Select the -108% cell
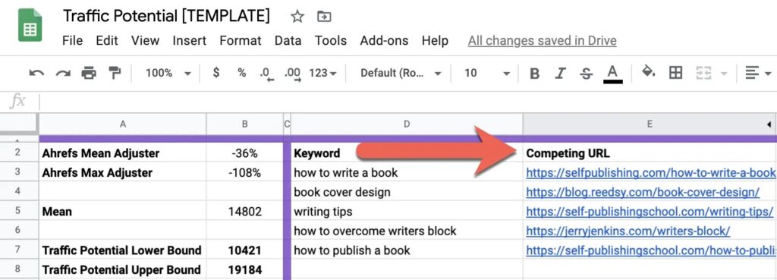This screenshot has height=280, width=777. pos(244,172)
